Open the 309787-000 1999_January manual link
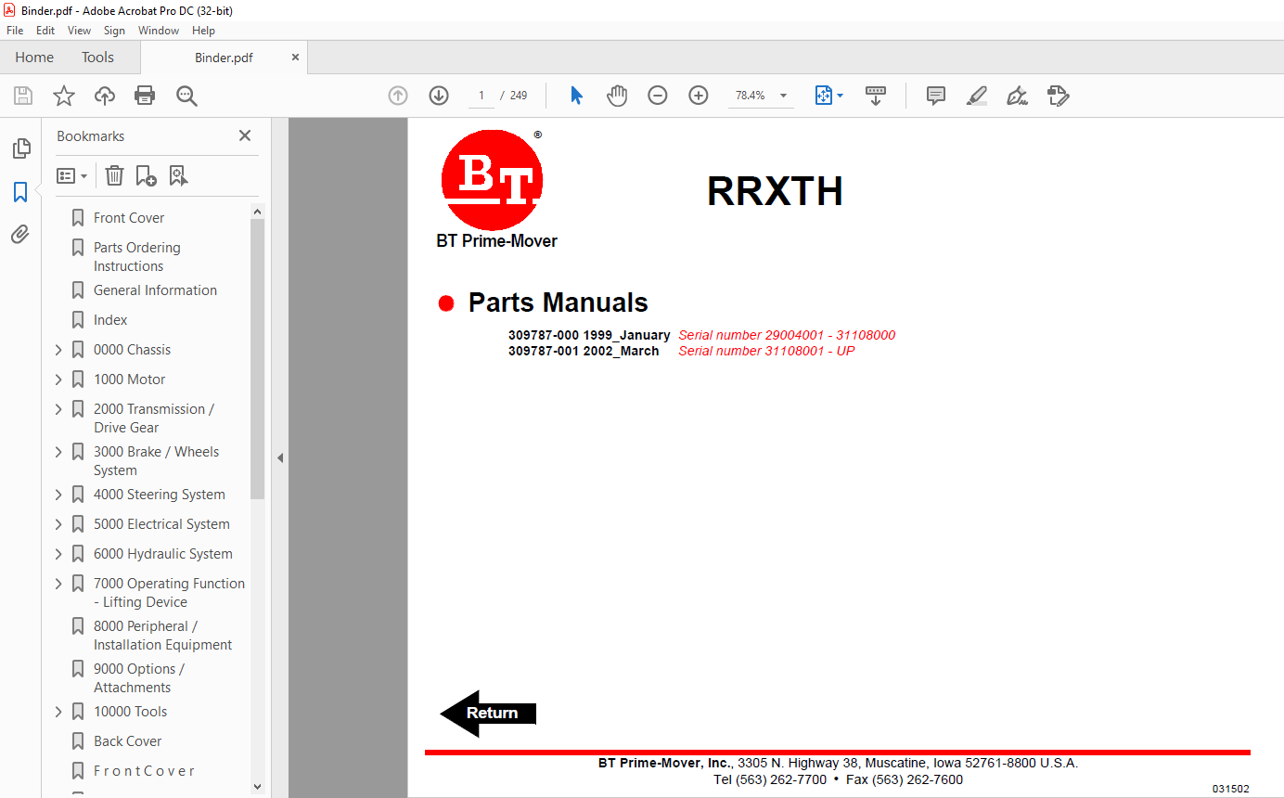The image size is (1284, 798). [x=588, y=335]
